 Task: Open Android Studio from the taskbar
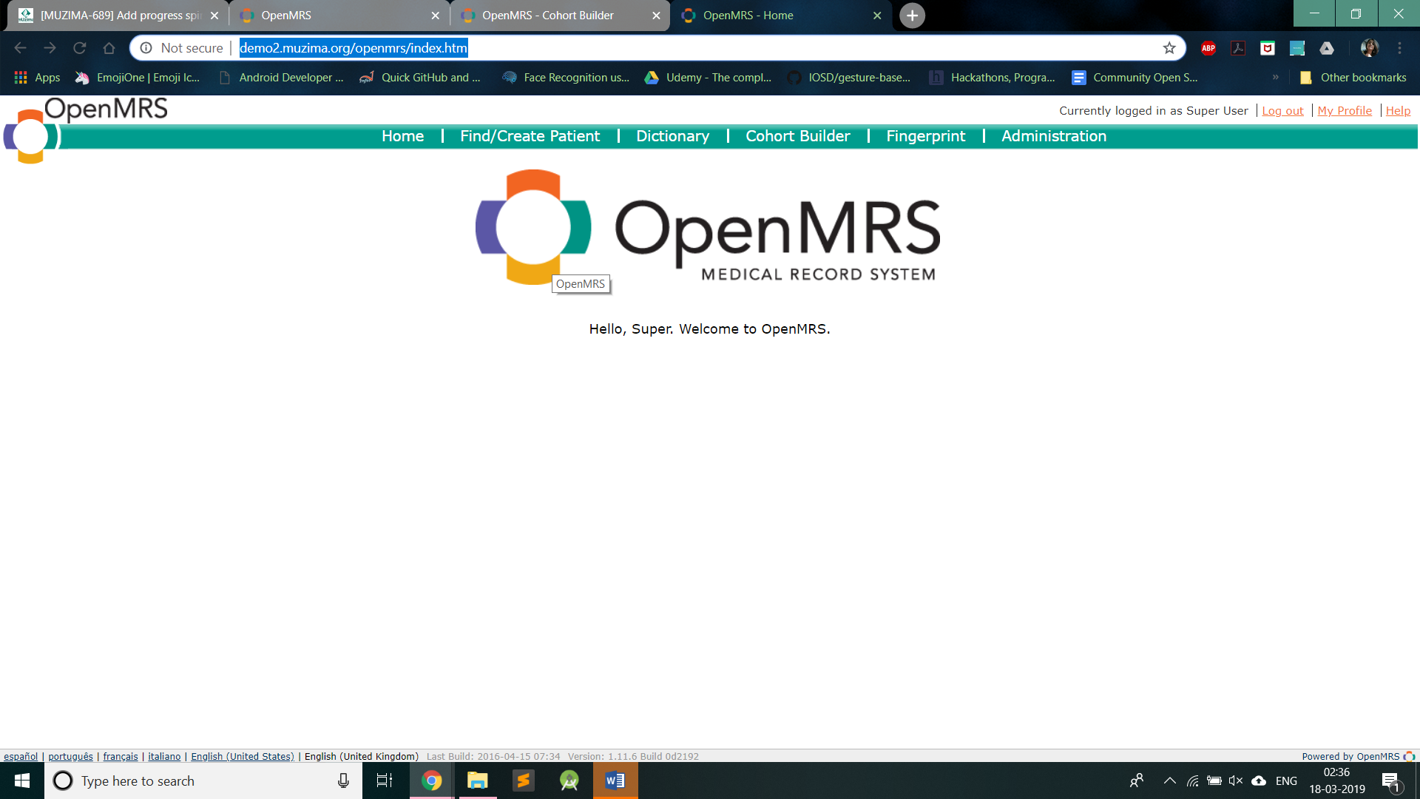tap(569, 781)
